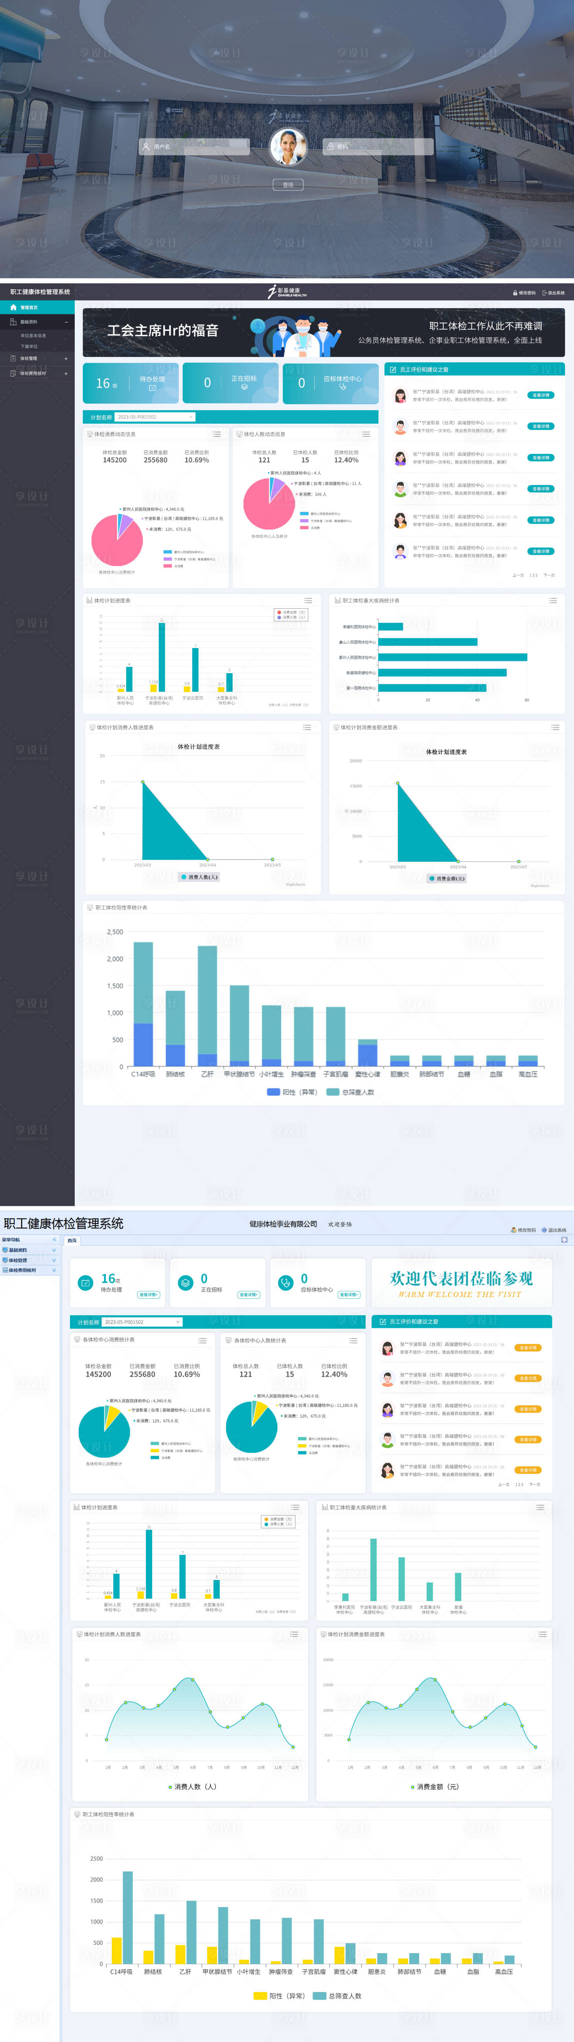Click the home icon beside 管理首页 in dark sidebar
574x2042 pixels.
pos(13,307)
